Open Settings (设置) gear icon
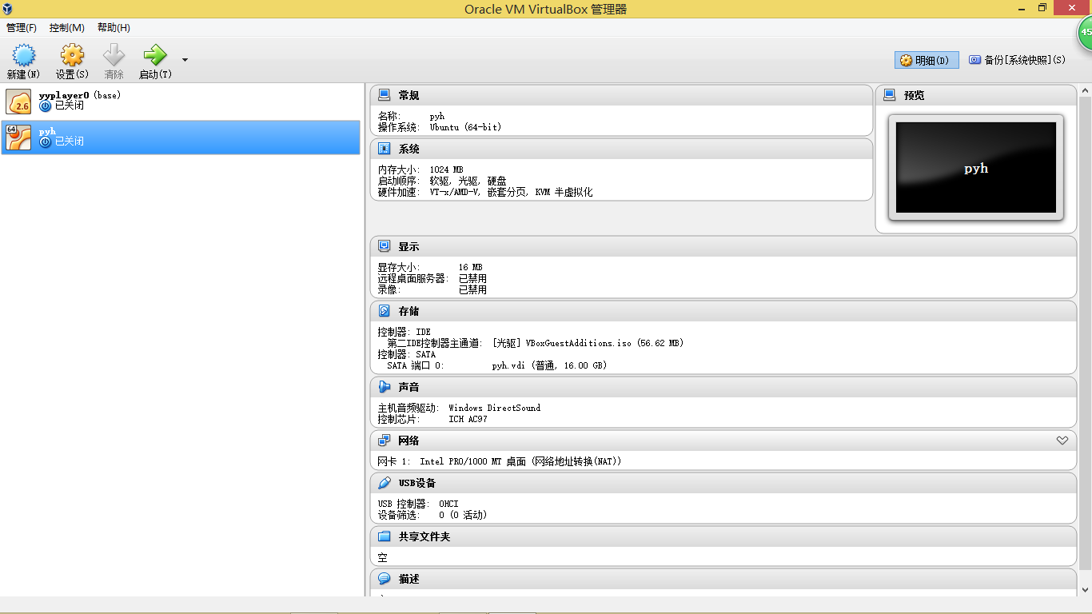 point(72,54)
